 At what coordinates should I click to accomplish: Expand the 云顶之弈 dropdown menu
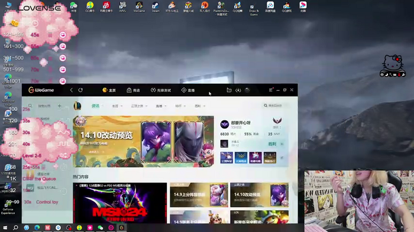tap(139, 106)
